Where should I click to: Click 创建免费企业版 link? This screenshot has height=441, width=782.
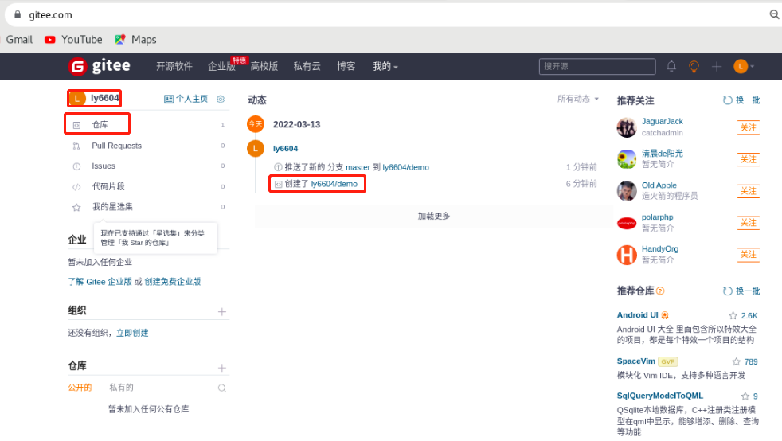coord(173,282)
